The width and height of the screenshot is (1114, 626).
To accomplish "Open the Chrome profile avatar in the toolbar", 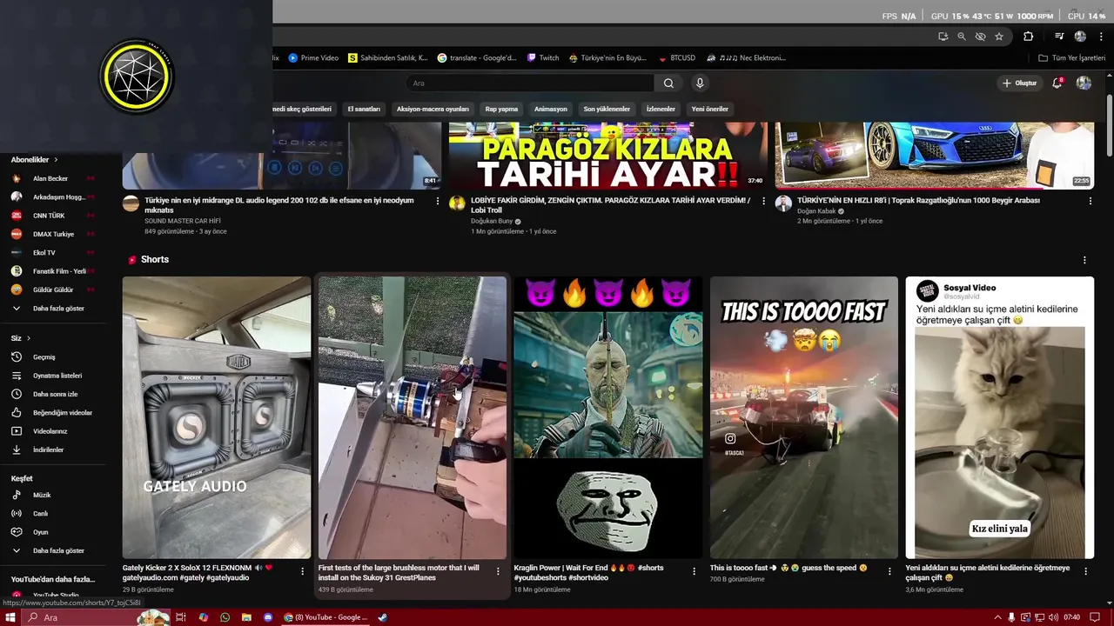I will (1080, 37).
